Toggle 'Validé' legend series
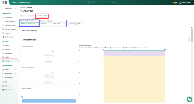This screenshot has height=104, width=194. pyautogui.click(x=125, y=48)
